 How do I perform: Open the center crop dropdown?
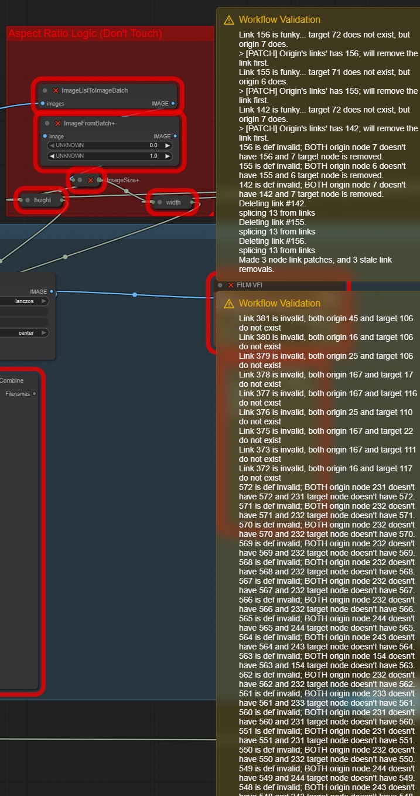pyautogui.click(x=24, y=333)
